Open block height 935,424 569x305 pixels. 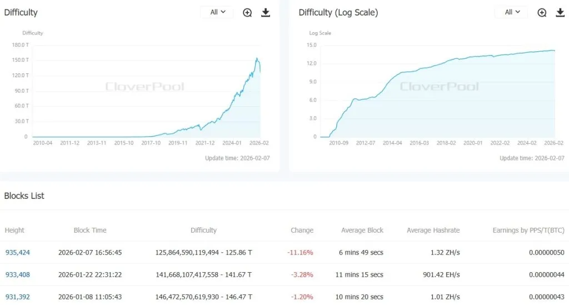point(18,252)
